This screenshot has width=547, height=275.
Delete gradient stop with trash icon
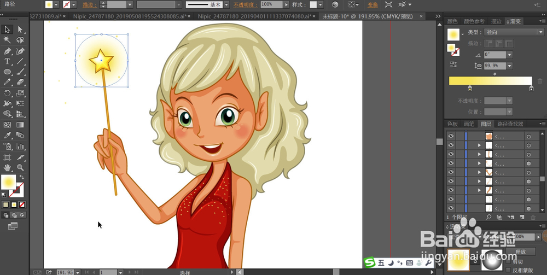540,81
